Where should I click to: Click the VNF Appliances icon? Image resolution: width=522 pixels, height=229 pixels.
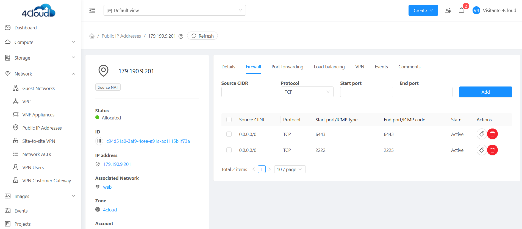pos(16,114)
